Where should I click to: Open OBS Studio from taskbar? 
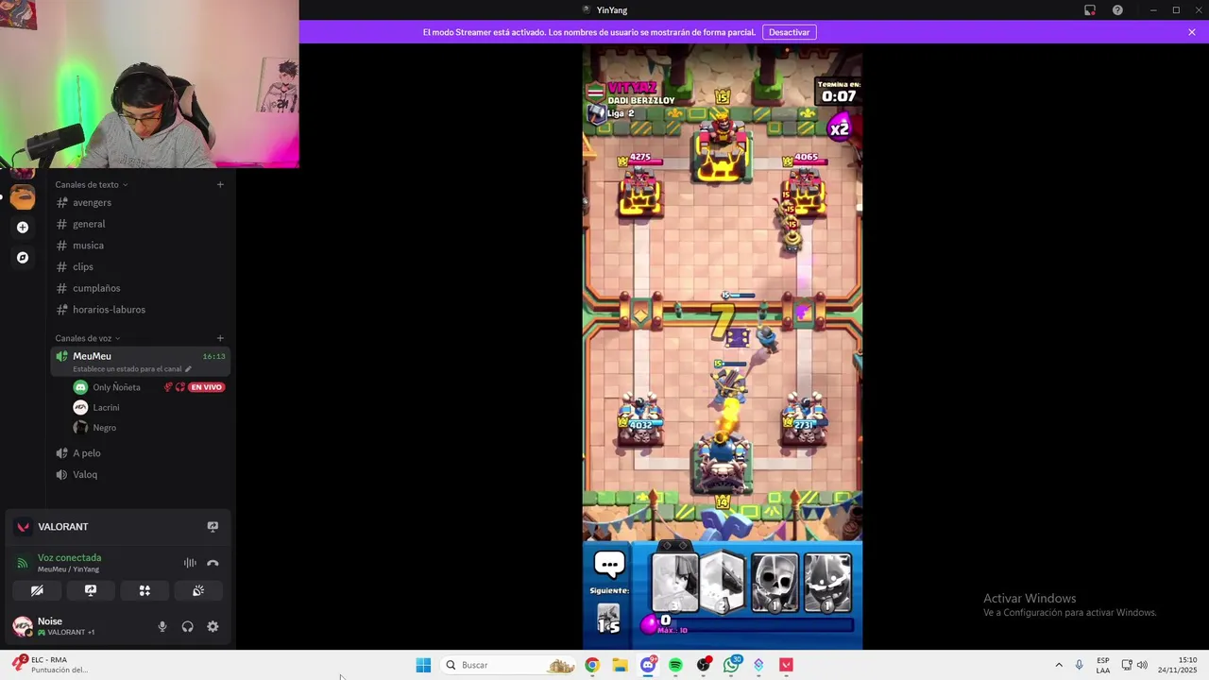[x=704, y=665]
